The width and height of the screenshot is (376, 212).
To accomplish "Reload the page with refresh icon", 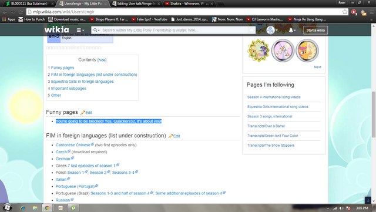I will point(21,12).
